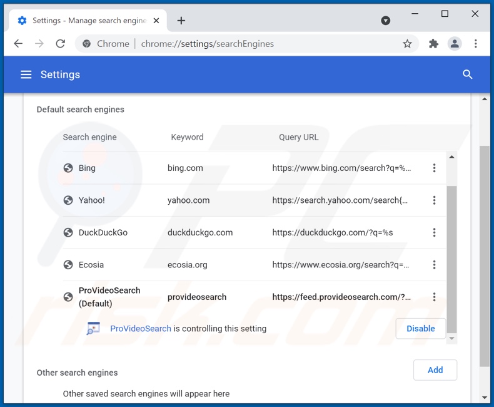This screenshot has height=407, width=494.
Task: Minimize the Chrome window
Action: pos(415,14)
